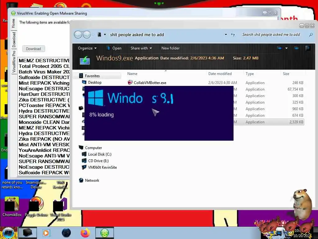Open VM0b0t KevinSite drive
Viewport: 318px width, 239px height.
102,167
